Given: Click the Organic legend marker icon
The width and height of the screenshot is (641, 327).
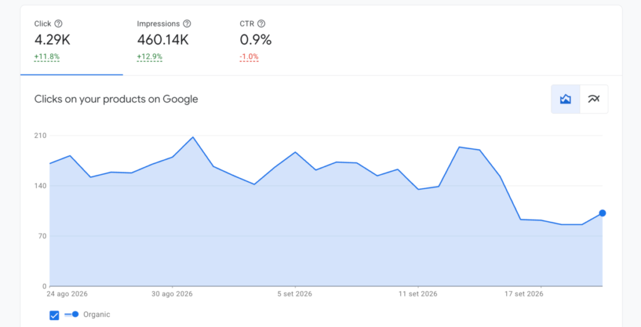Looking at the screenshot, I should click(x=71, y=314).
